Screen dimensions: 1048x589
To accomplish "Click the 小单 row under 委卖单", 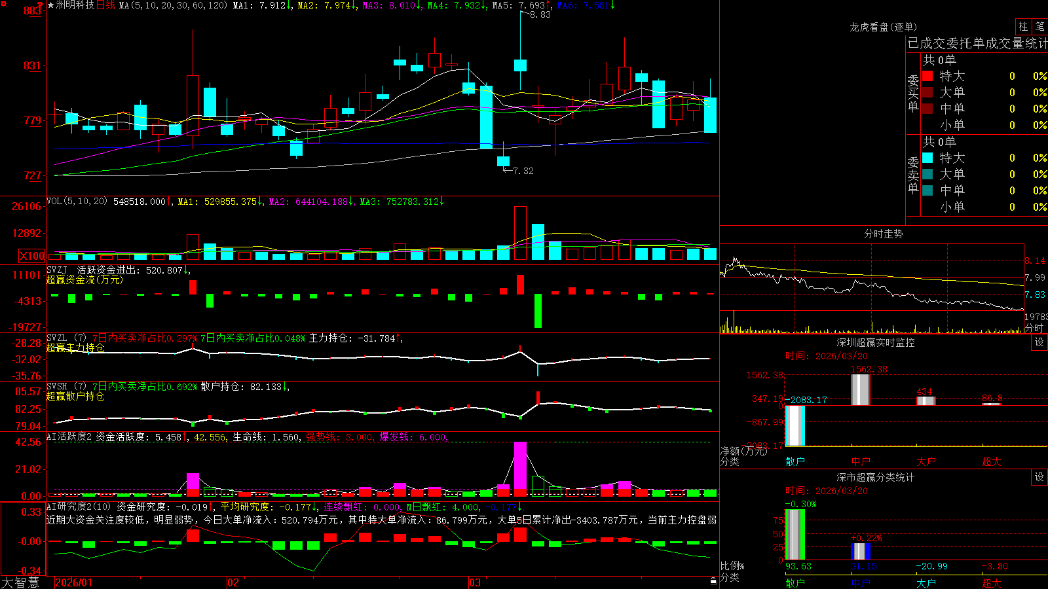I will click(984, 207).
